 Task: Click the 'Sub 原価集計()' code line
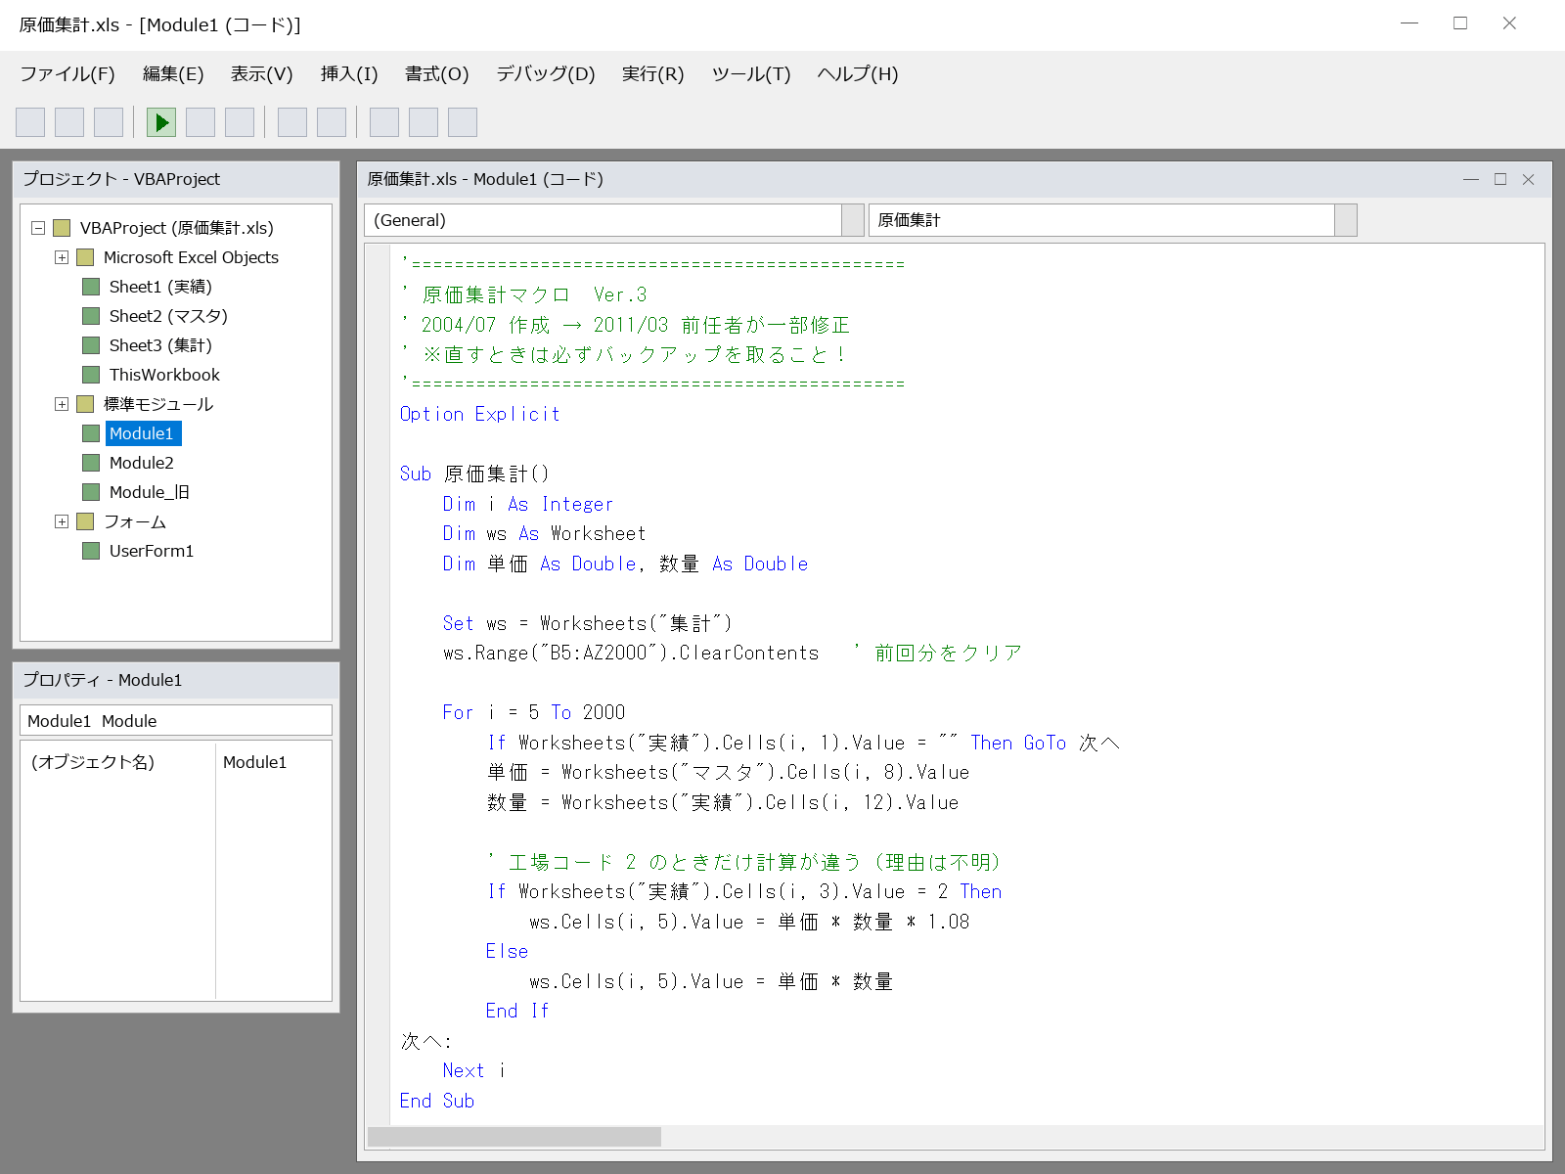pos(474,474)
